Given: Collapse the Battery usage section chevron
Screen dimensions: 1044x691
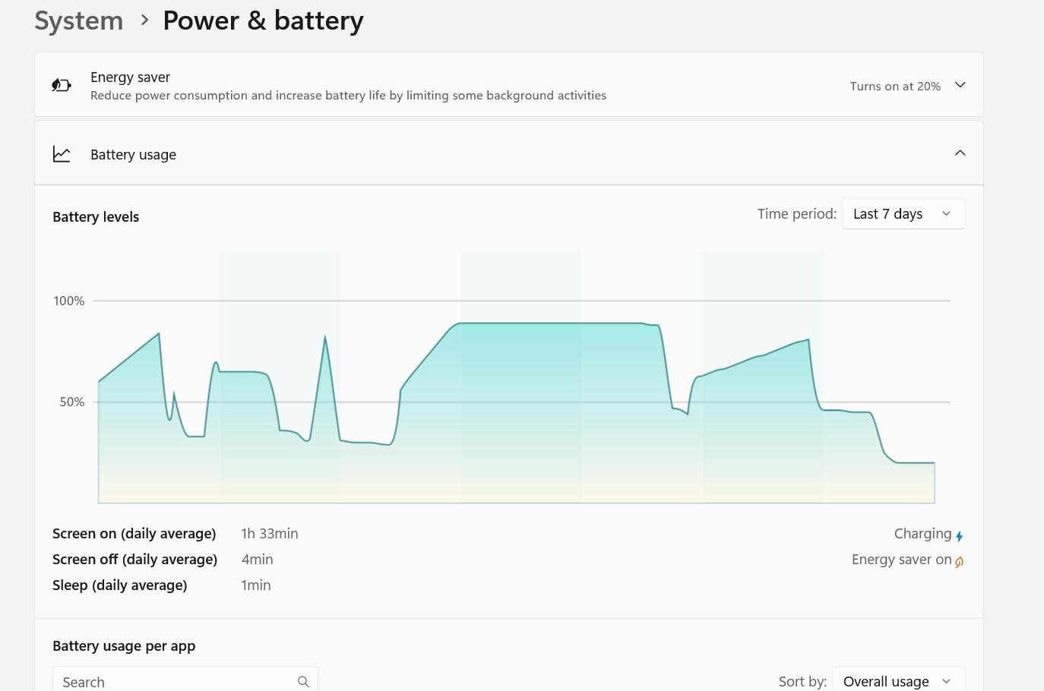Looking at the screenshot, I should (x=960, y=153).
